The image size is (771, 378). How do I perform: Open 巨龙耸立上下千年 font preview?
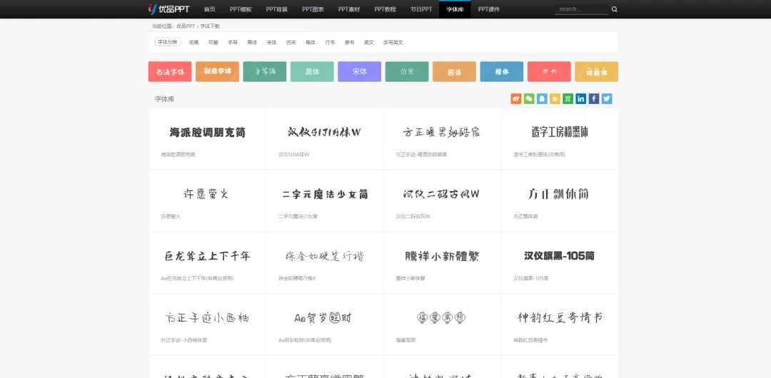tap(207, 256)
